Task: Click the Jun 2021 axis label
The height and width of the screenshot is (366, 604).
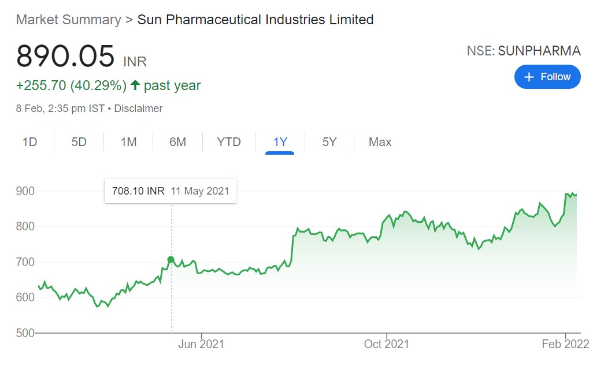Action: pyautogui.click(x=201, y=344)
